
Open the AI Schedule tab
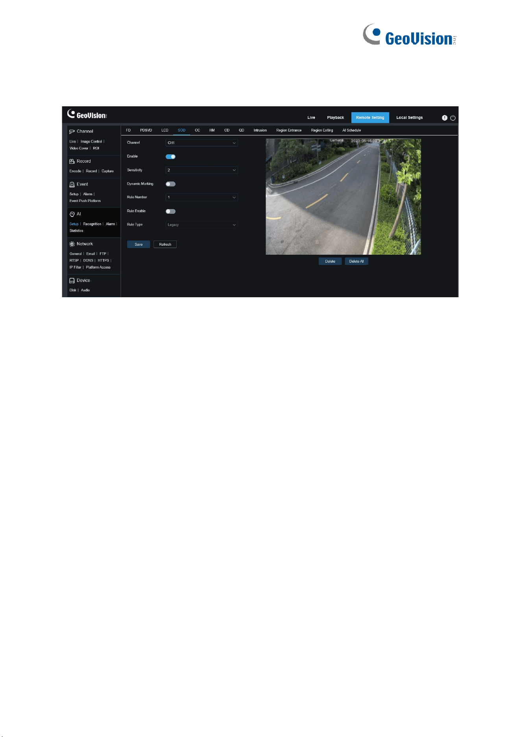click(351, 130)
